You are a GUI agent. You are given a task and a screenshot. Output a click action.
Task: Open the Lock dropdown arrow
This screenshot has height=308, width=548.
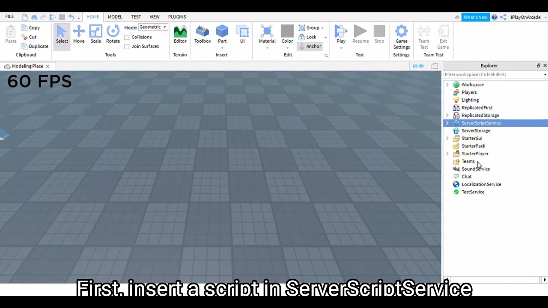[325, 38]
